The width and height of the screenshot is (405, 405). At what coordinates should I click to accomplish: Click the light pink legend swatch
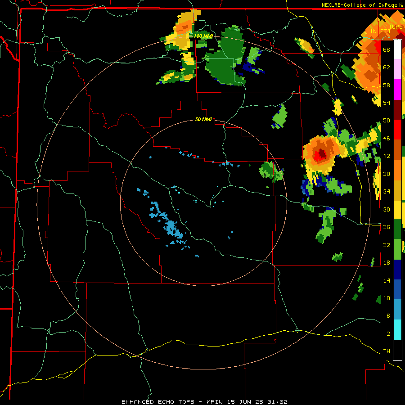397,69
